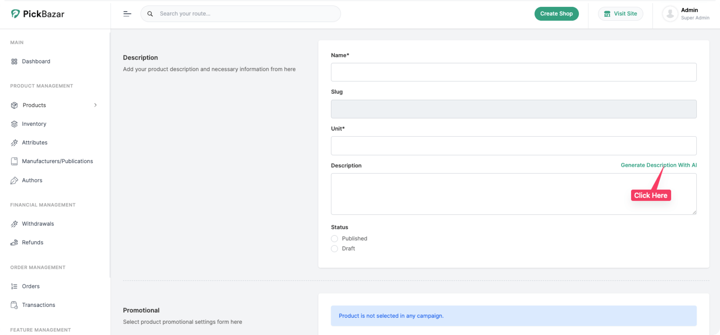Open the Admin Super Admin account menu
The image size is (720, 335).
tap(686, 14)
